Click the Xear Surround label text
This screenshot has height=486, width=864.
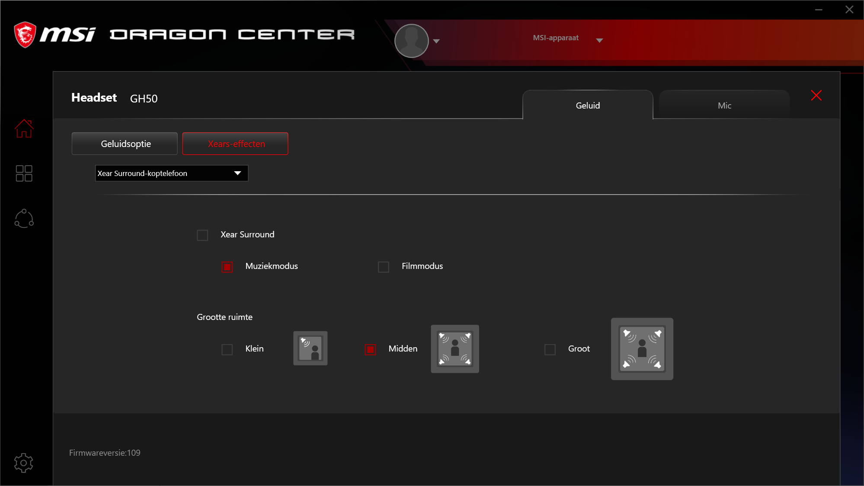click(x=247, y=234)
